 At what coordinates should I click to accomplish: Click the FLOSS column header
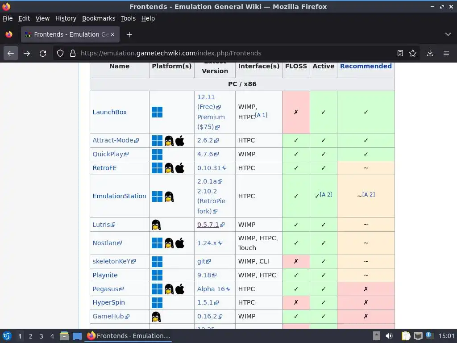click(296, 66)
